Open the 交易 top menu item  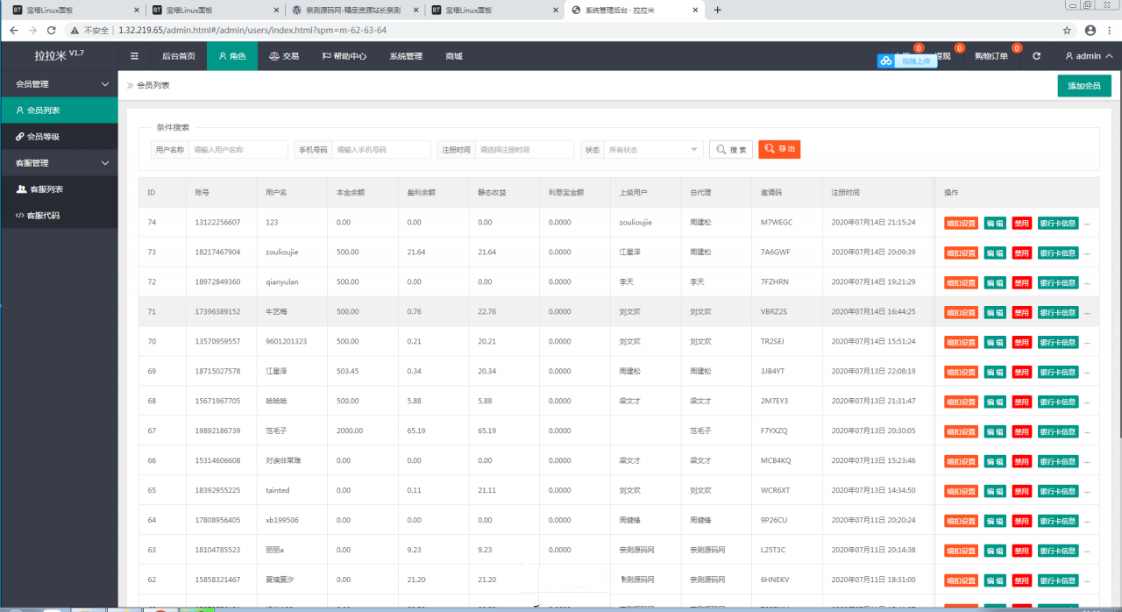click(x=284, y=56)
